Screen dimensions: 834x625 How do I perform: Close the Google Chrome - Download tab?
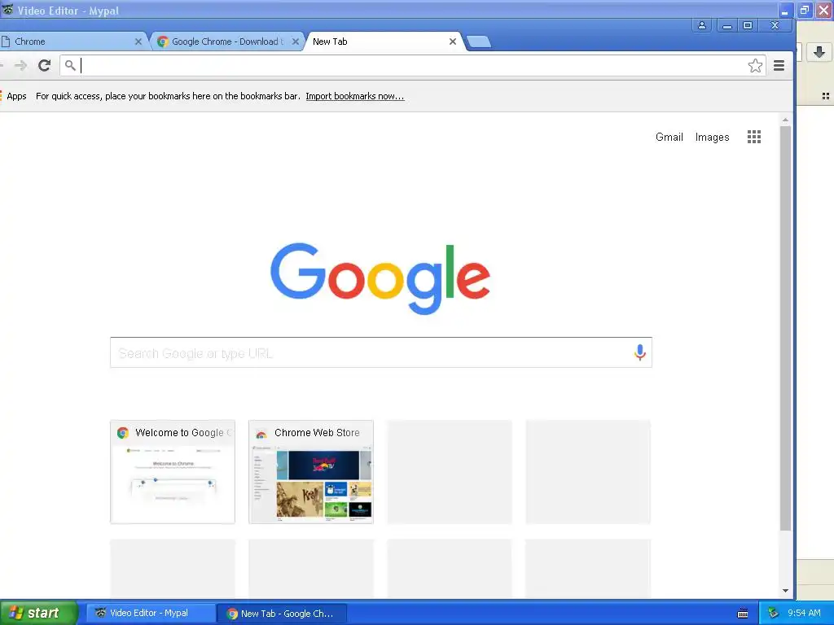click(x=296, y=42)
